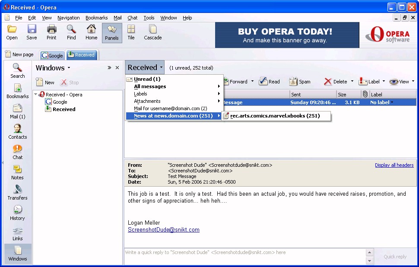Open the History panel
The width and height of the screenshot is (419, 267).
click(18, 213)
